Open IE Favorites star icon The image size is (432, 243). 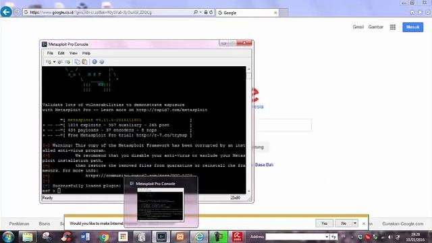[420, 12]
